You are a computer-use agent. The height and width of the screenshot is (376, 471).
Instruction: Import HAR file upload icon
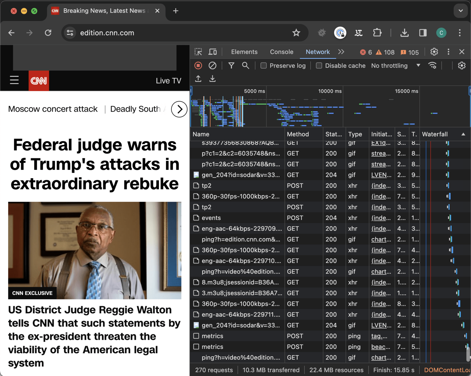[x=198, y=79]
